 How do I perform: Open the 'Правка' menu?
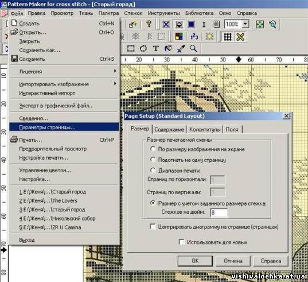coord(37,13)
